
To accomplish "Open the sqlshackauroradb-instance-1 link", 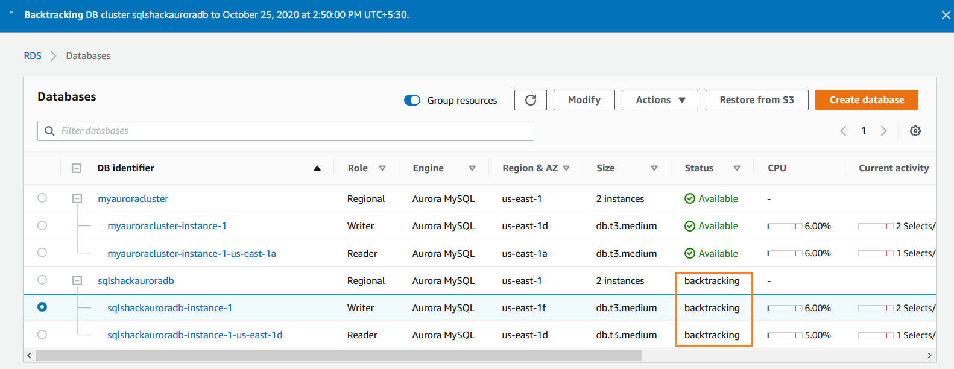I will click(169, 308).
